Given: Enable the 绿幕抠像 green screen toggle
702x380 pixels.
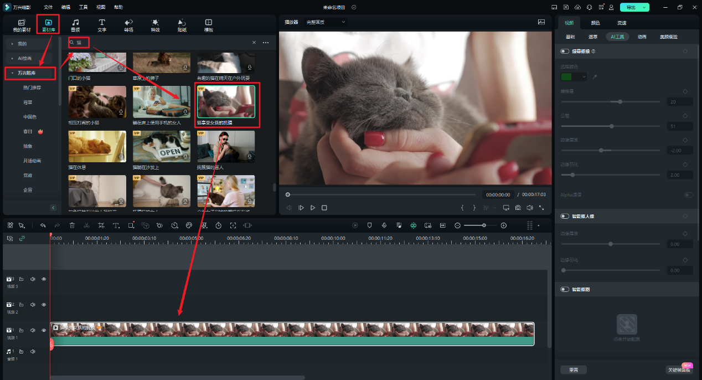Looking at the screenshot, I should coord(565,51).
